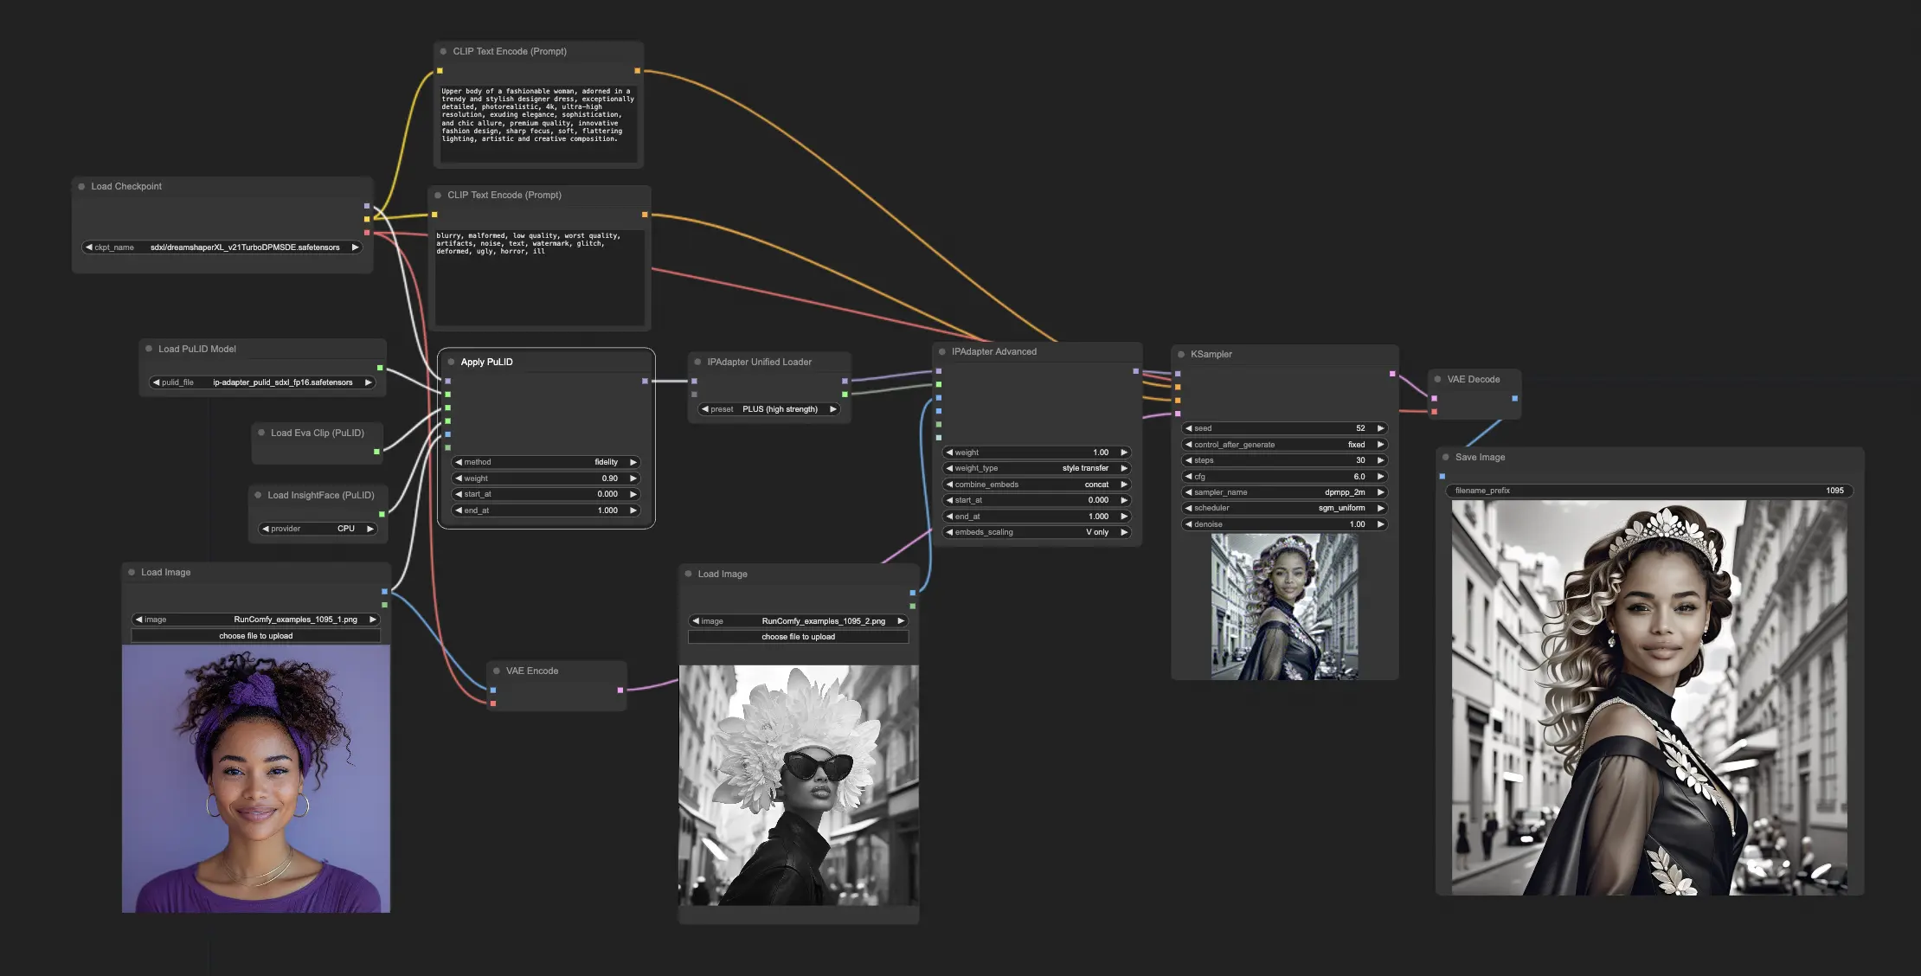Open the image selector for RunComfy_examples_1095_1.png

point(256,620)
